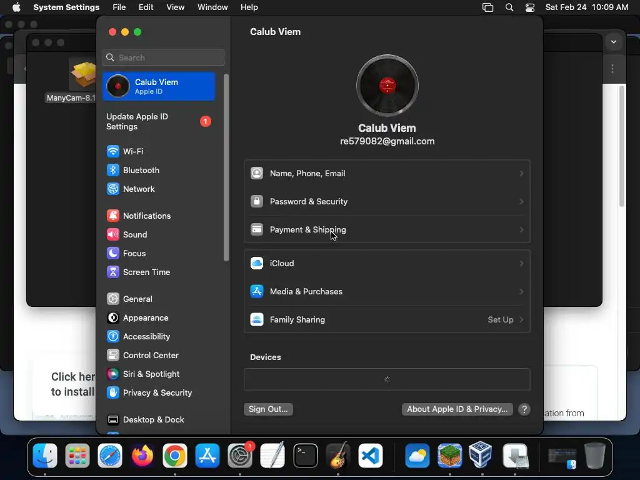Viewport: 640px width, 480px height.
Task: Open VirtualBox from the Dock
Action: pos(482,456)
